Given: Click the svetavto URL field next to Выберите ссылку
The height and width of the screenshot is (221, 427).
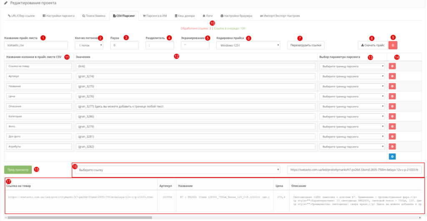Looking at the screenshot, I should [354, 170].
